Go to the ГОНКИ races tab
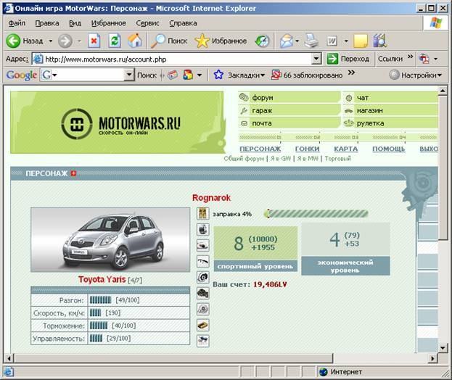452x380 pixels. (308, 149)
